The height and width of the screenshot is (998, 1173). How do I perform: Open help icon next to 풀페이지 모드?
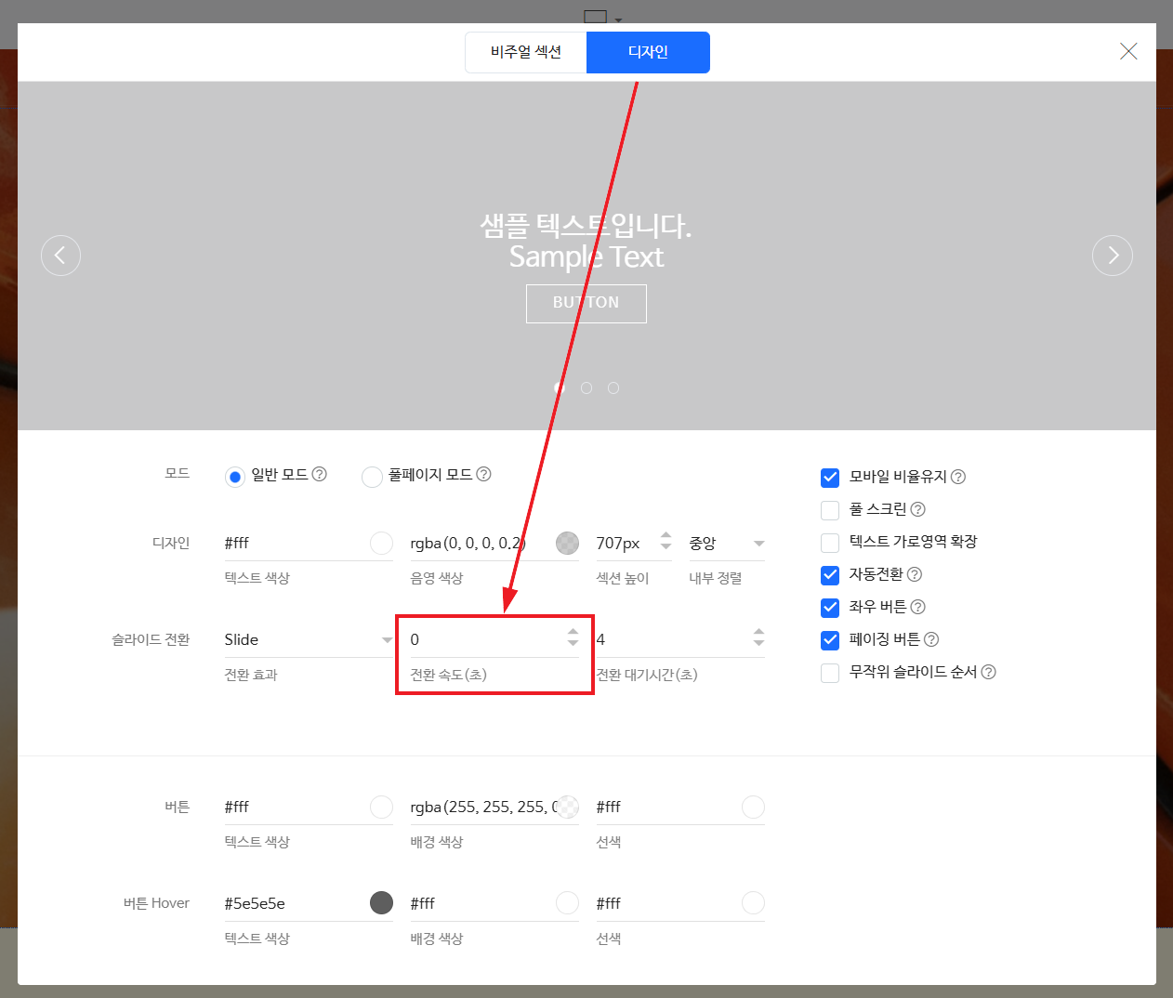tap(484, 474)
